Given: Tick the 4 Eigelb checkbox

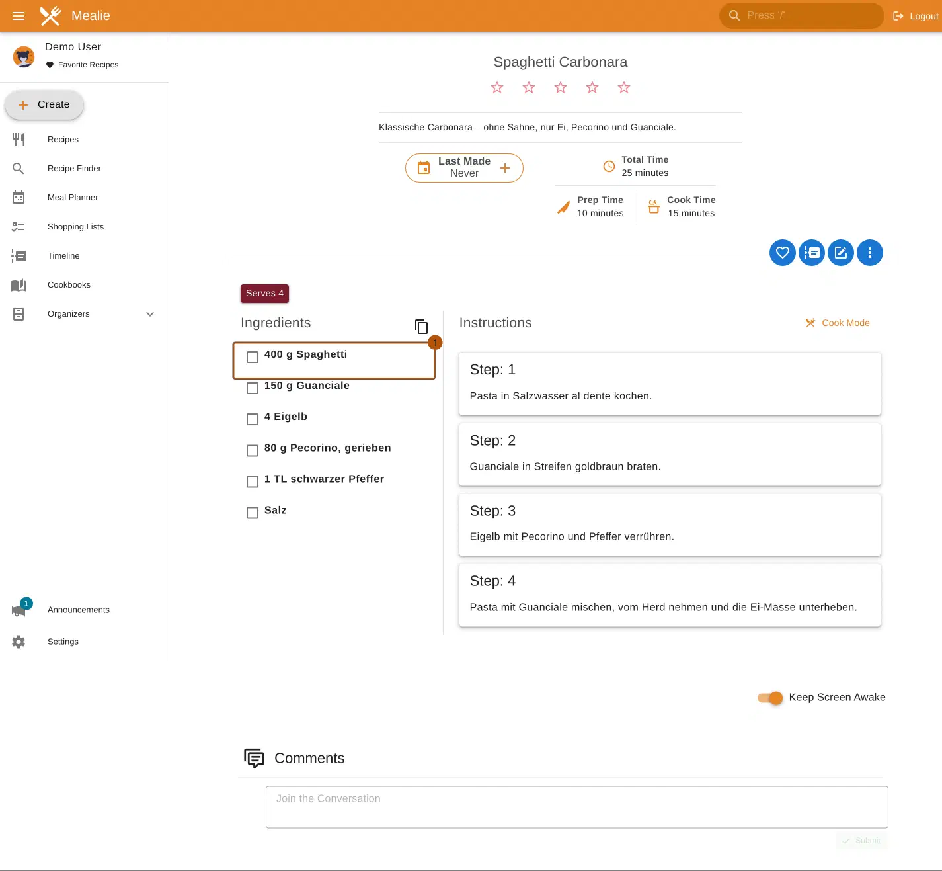Looking at the screenshot, I should coord(253,419).
